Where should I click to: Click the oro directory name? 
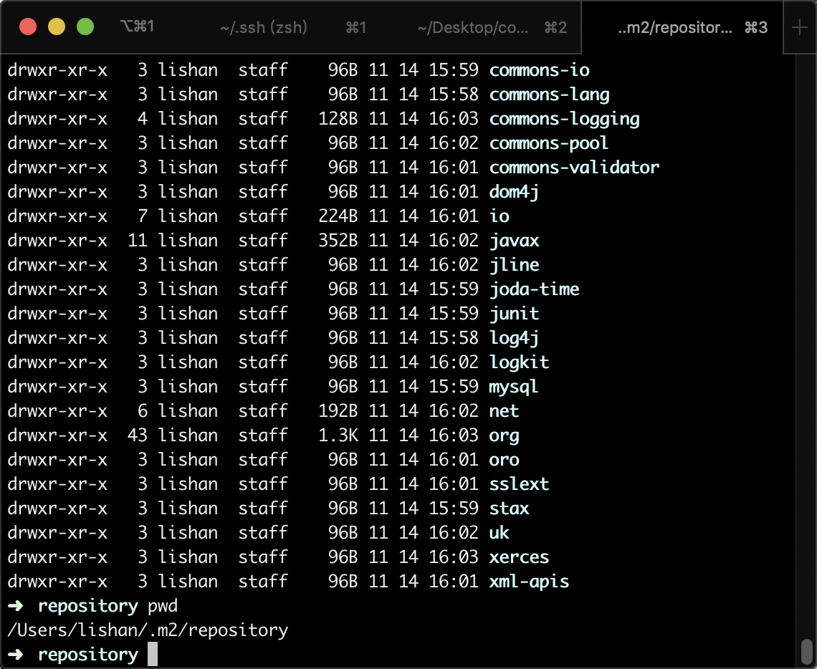[x=504, y=459]
